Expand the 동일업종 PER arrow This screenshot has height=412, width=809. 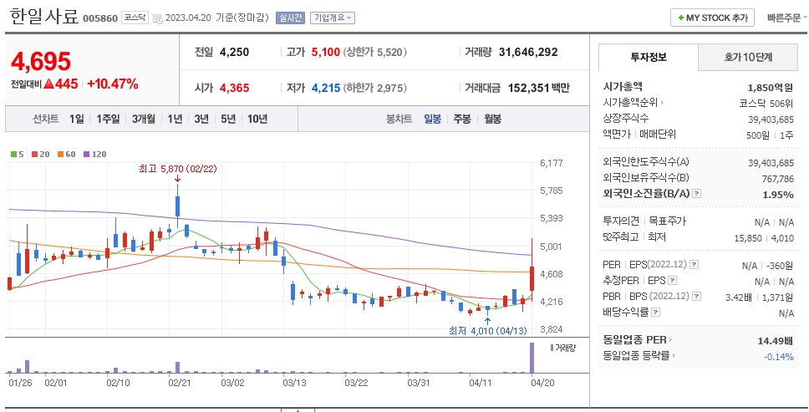[671, 340]
